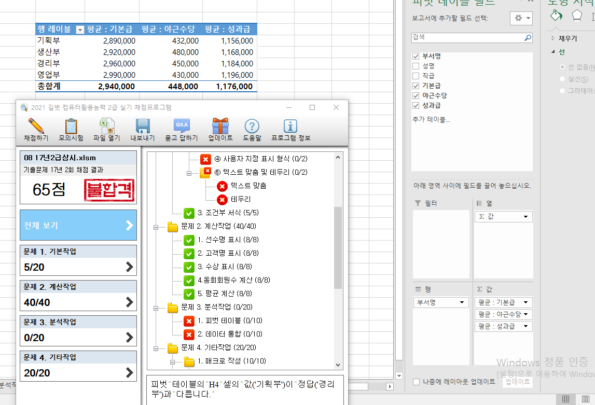This screenshot has height=405, width=595.
Task: Click the 내보내기 save disk icon
Action: point(143,126)
